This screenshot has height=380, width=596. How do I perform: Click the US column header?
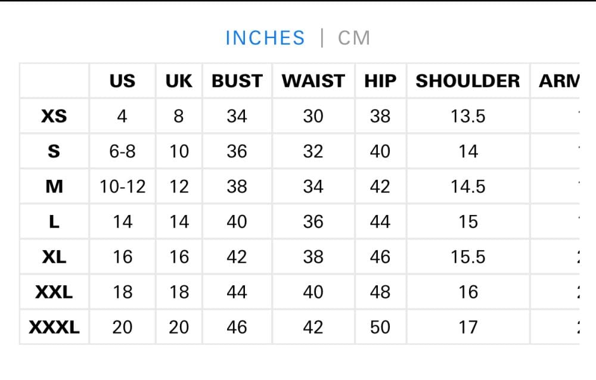pyautogui.click(x=122, y=81)
